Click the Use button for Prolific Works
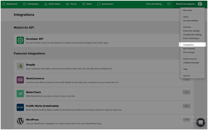208x130 pixels. click(186, 106)
